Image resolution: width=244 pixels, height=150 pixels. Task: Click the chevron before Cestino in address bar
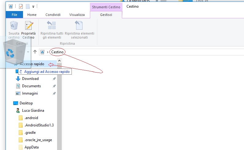click(48, 52)
